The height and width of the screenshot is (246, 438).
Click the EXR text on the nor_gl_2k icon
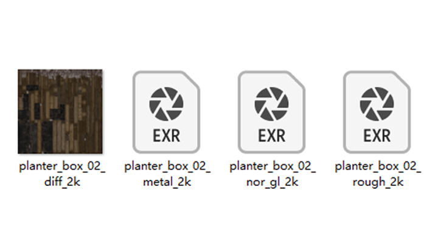click(x=271, y=136)
